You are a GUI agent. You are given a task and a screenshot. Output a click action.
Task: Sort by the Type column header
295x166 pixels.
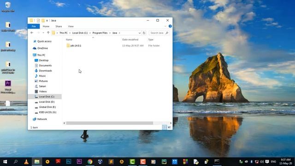click(151, 40)
